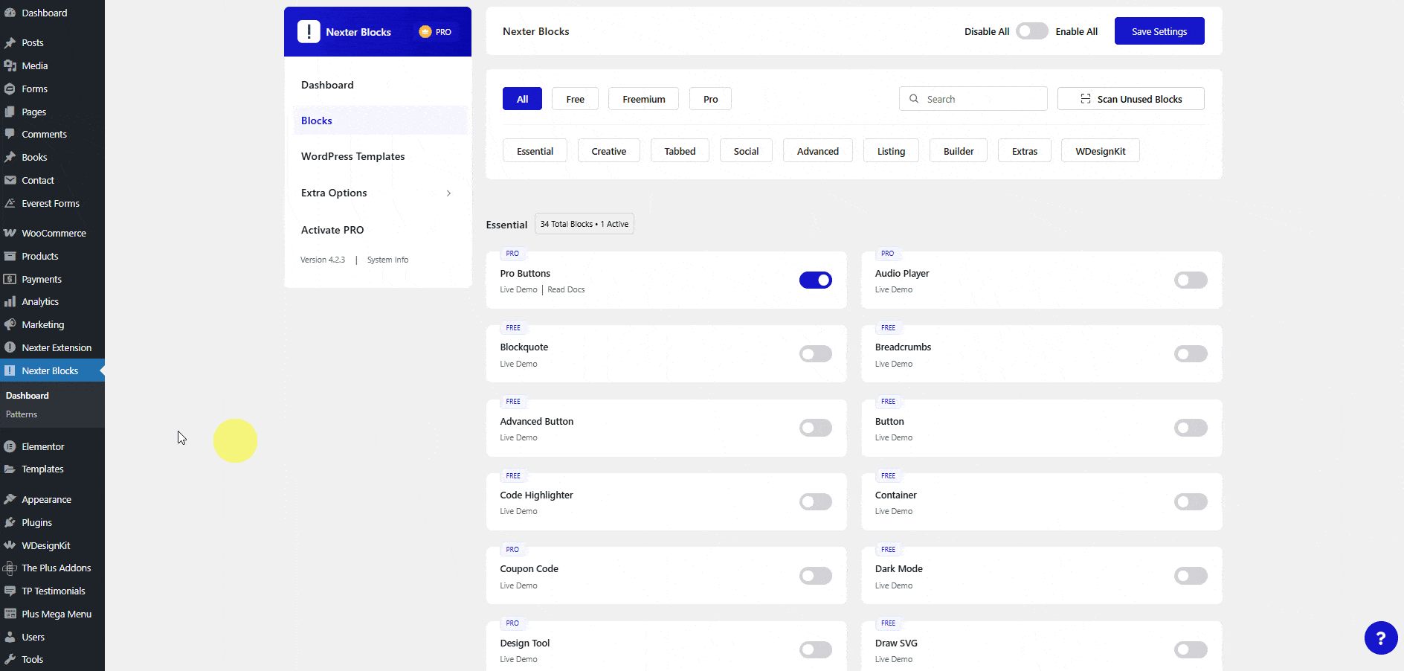Open the WooCommerce sidebar icon
Screen dimensions: 1404x671
(10, 232)
